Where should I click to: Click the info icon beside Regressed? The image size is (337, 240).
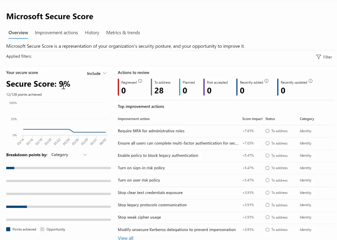140,81
